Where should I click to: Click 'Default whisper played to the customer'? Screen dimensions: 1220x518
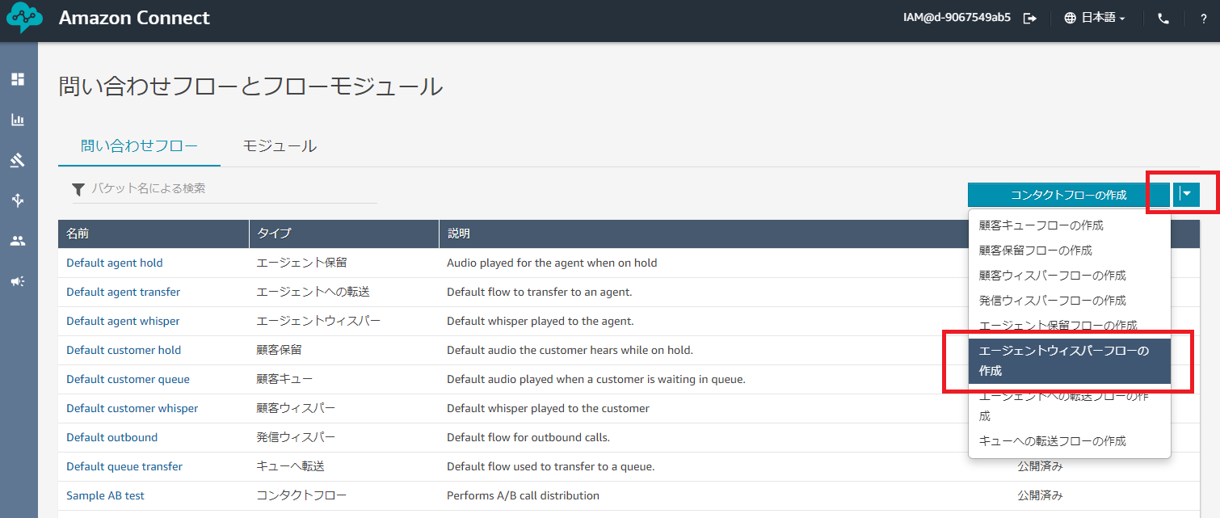548,408
